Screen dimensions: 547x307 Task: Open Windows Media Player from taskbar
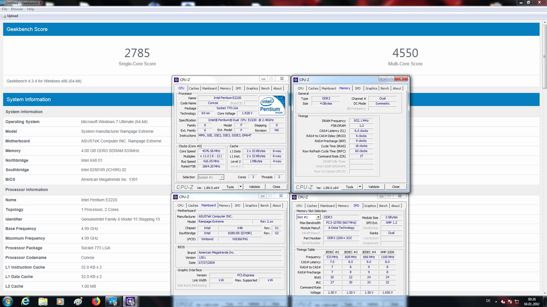coord(60,301)
